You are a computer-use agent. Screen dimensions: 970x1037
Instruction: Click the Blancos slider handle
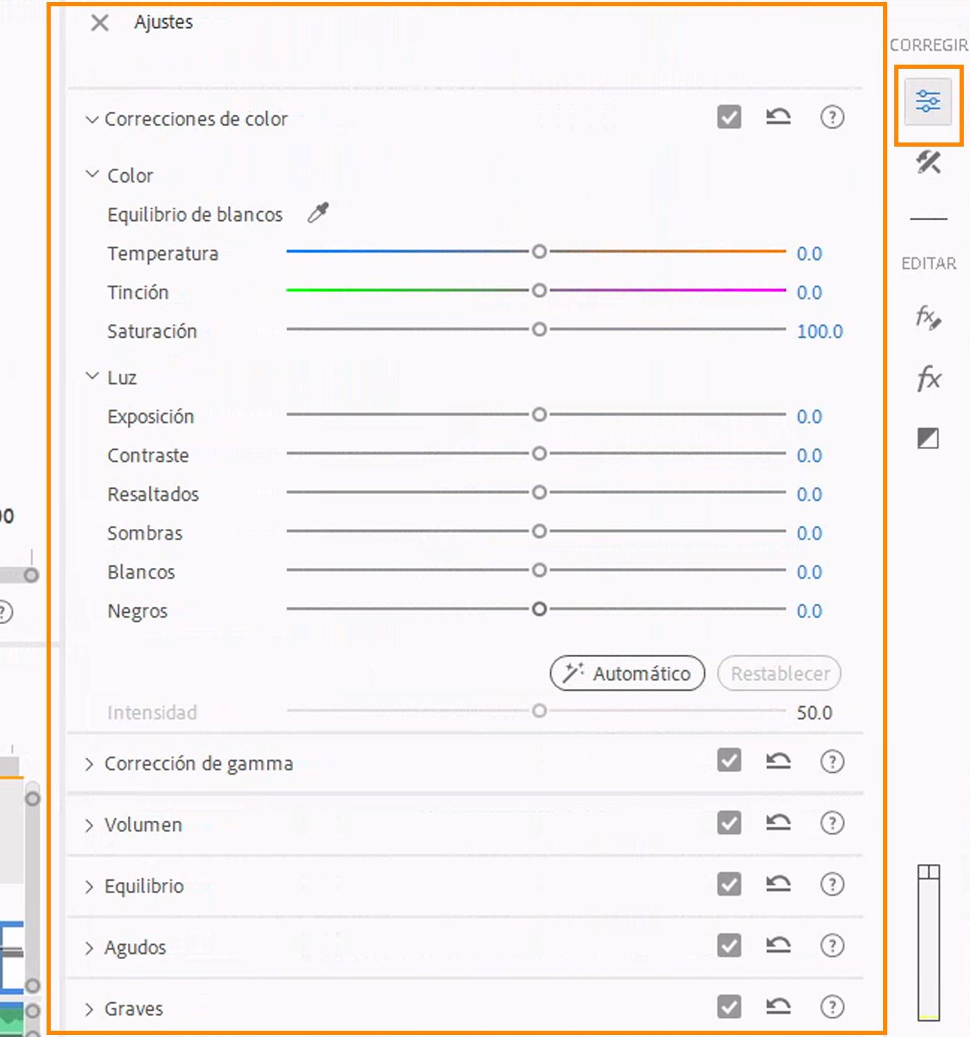tap(539, 571)
